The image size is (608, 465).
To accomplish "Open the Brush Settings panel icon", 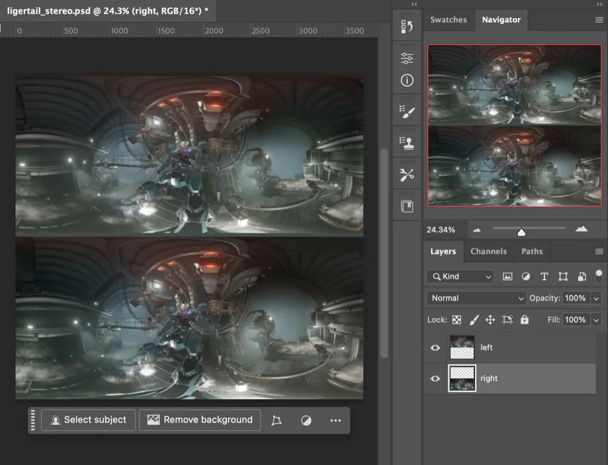I will pos(407,112).
